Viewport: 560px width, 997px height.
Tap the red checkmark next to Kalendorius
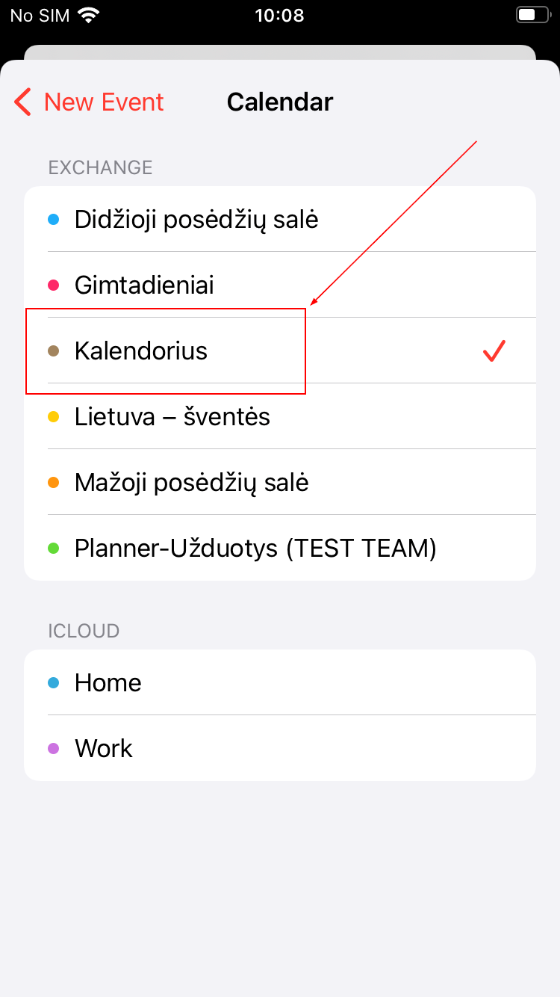494,351
